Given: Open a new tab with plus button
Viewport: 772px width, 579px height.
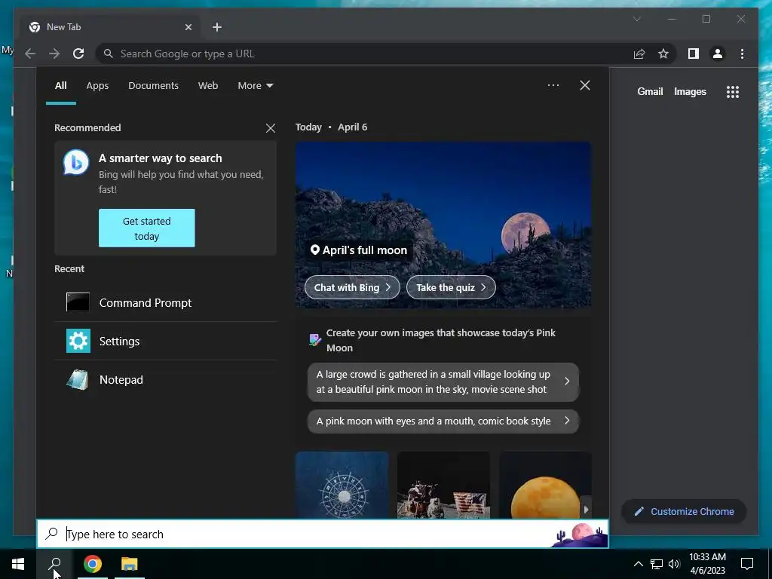Looking at the screenshot, I should 217,27.
